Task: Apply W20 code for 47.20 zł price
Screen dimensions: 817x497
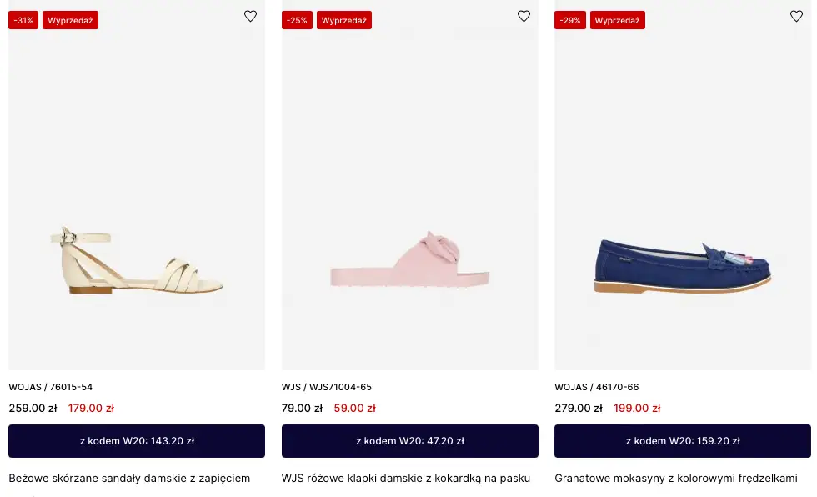Action: [x=410, y=441]
